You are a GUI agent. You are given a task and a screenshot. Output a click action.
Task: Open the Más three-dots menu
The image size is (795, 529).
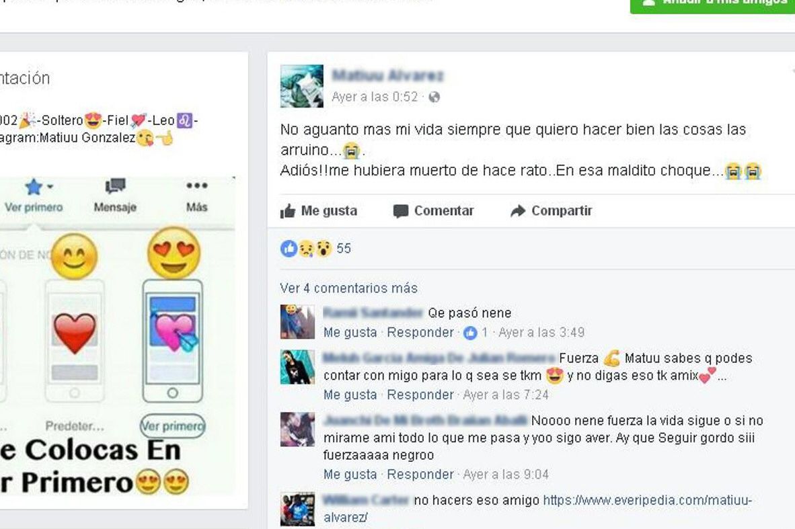tap(196, 186)
